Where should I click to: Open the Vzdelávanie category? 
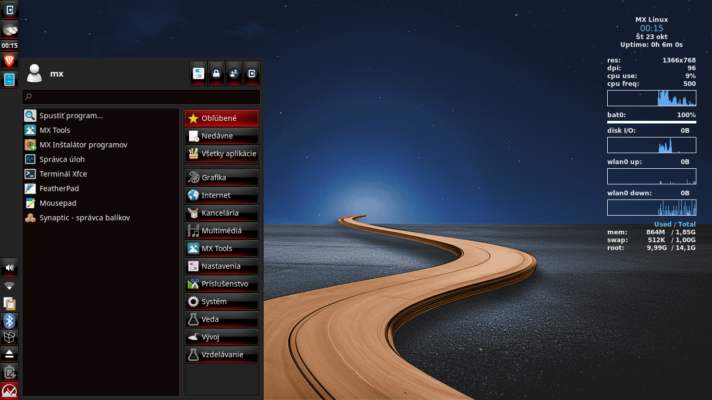tap(222, 355)
